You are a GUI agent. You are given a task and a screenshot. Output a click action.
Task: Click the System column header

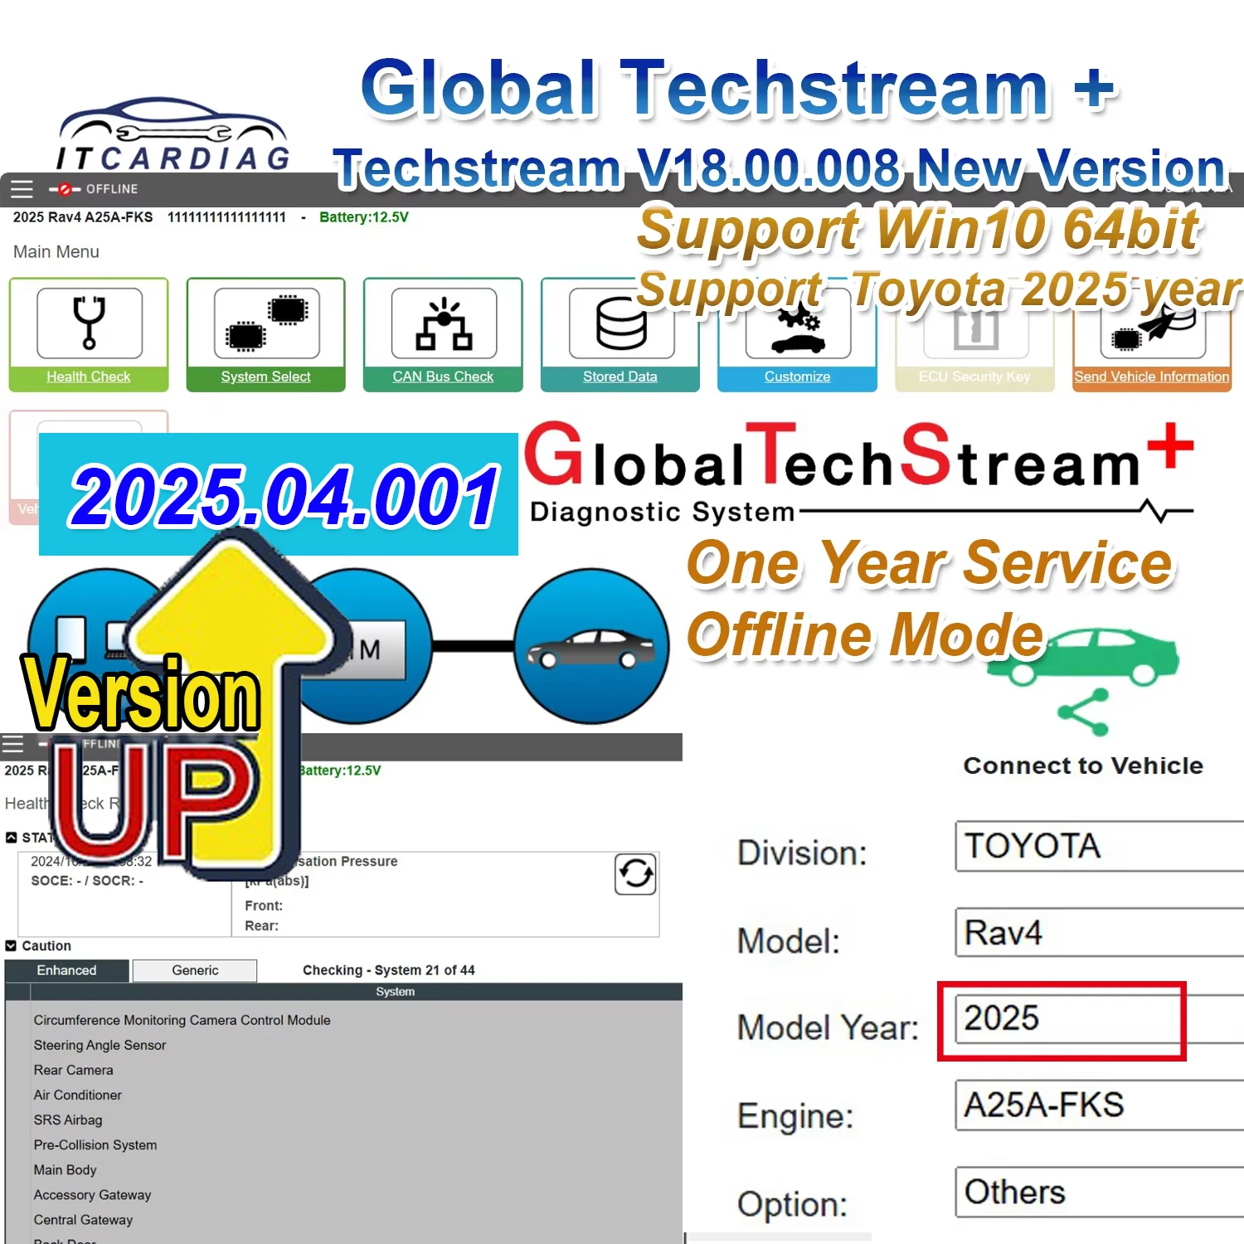click(395, 992)
